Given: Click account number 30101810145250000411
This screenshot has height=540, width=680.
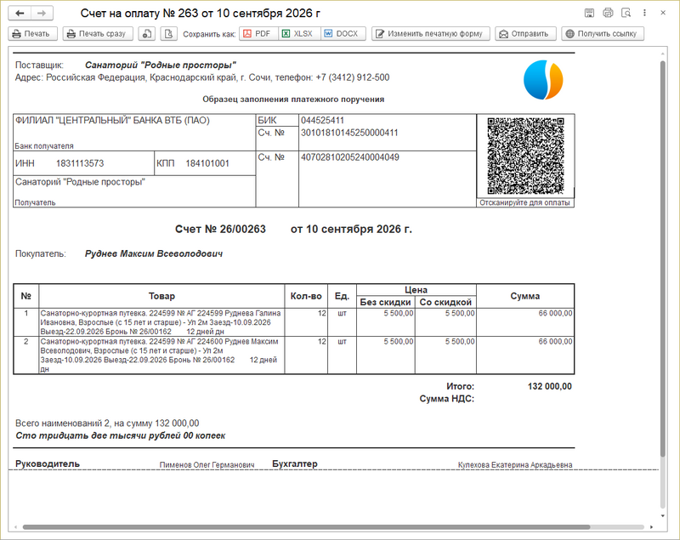Looking at the screenshot, I should 349,133.
